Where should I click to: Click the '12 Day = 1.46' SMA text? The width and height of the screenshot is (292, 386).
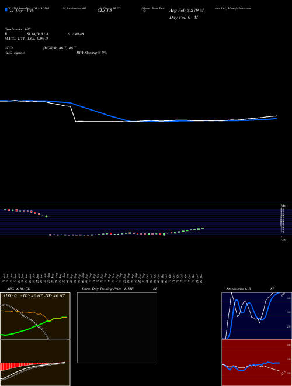click(22, 11)
